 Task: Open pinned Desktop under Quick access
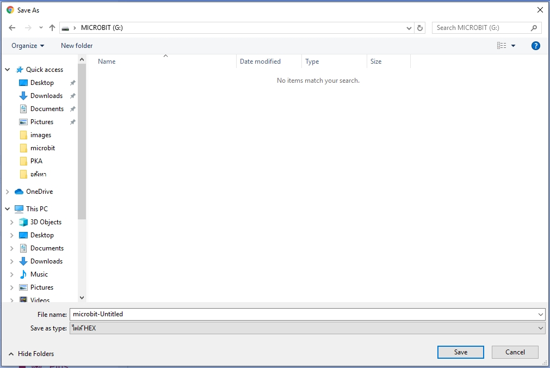42,83
